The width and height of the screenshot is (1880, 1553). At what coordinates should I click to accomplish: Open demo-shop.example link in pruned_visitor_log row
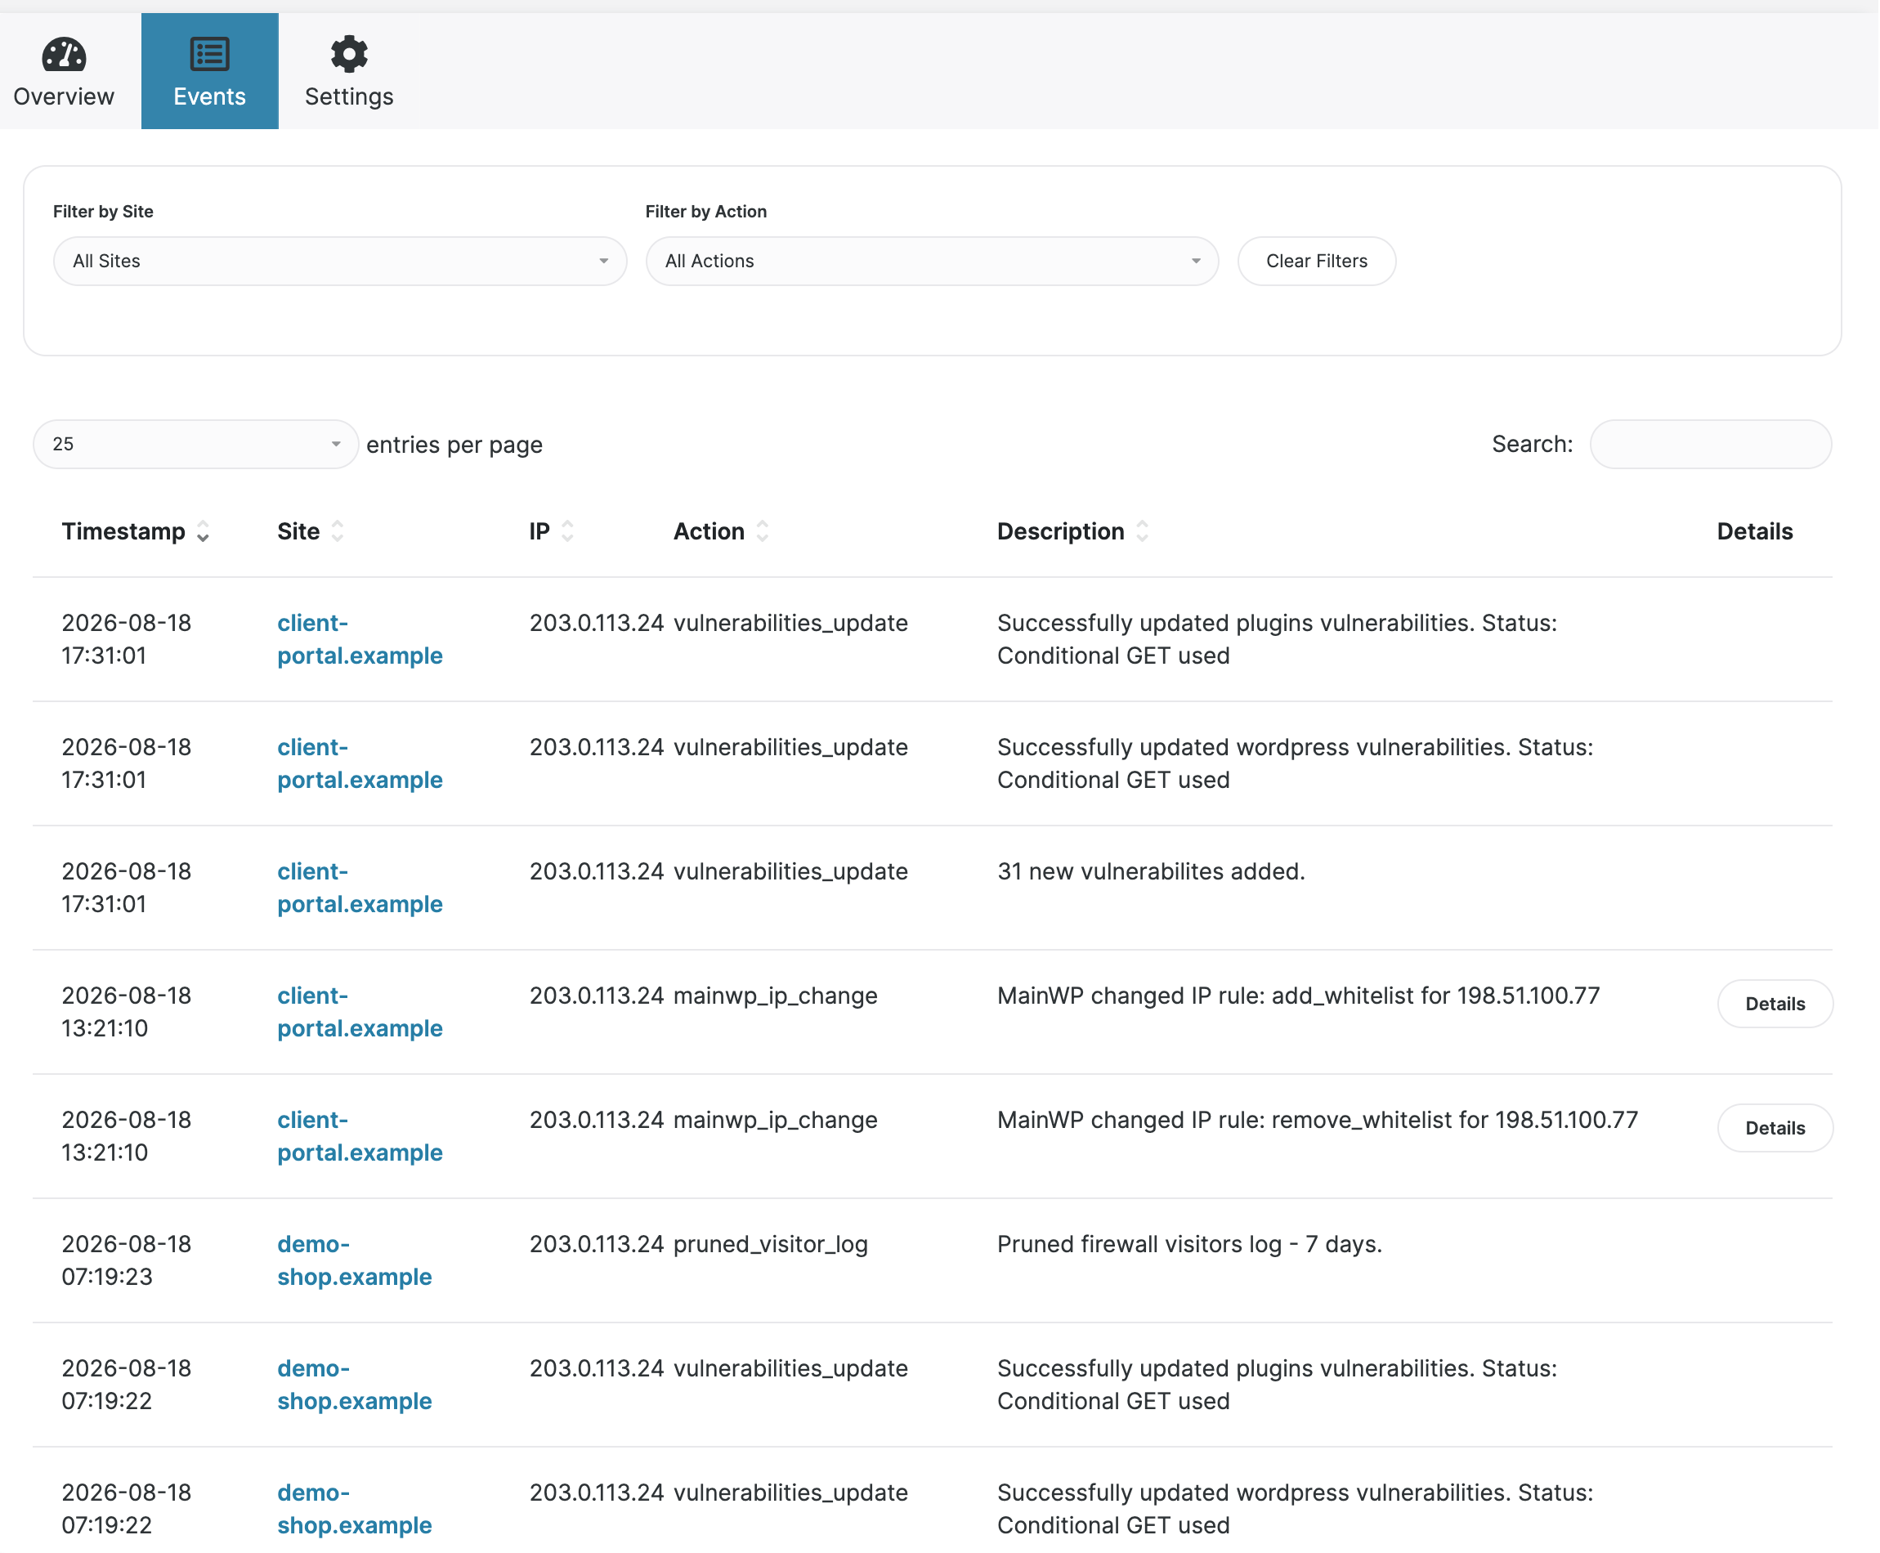[x=354, y=1261]
